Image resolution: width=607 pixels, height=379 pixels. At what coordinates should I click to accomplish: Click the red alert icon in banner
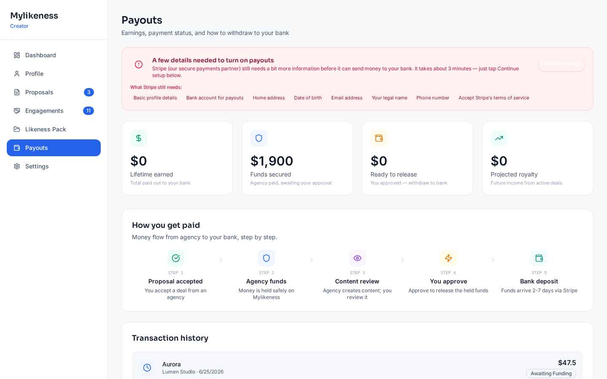[139, 64]
